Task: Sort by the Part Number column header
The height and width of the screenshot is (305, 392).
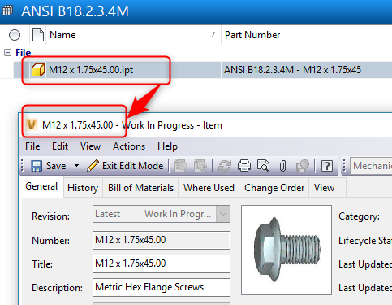Action: [307, 35]
